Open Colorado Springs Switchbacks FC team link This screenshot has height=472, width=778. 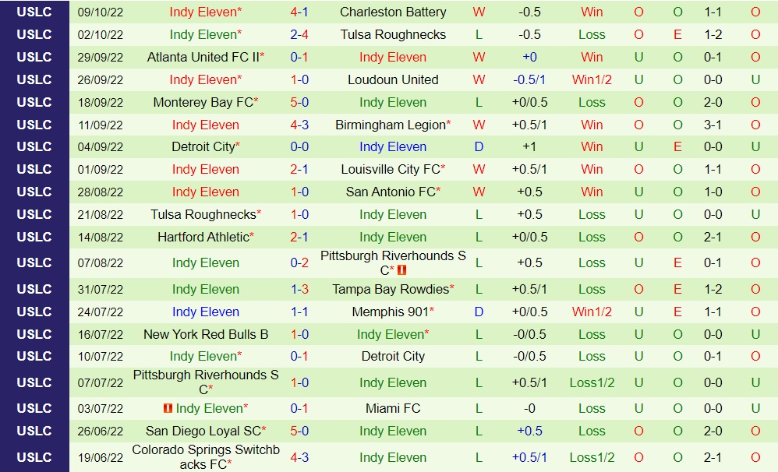coord(206,457)
